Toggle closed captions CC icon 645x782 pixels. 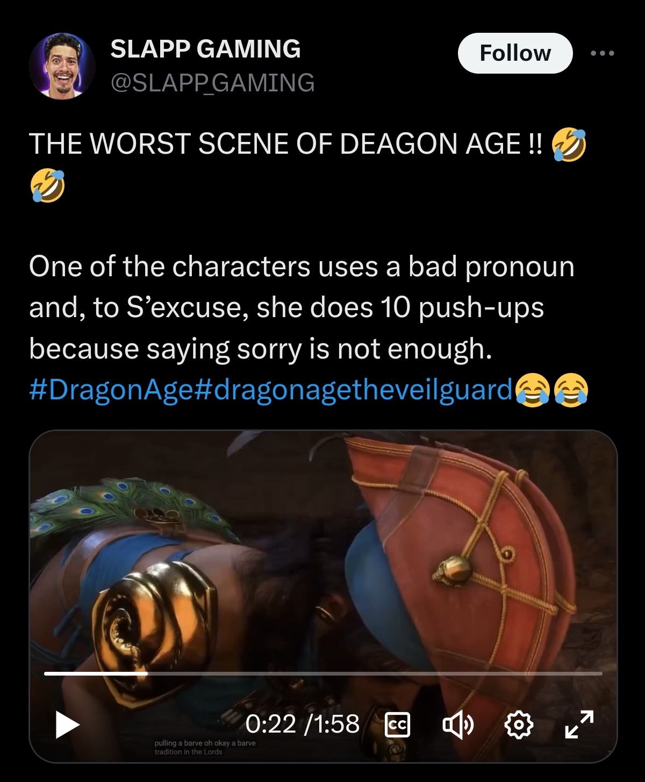tap(398, 725)
